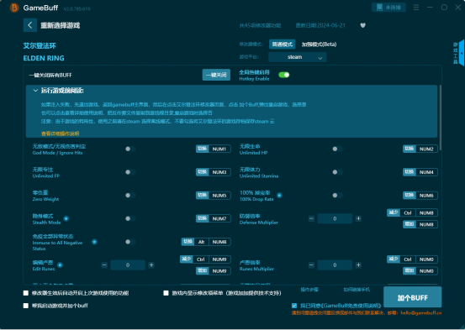Viewport: 465px width, 330px height.
Task: Click the 加个BUFF button
Action: 413,297
